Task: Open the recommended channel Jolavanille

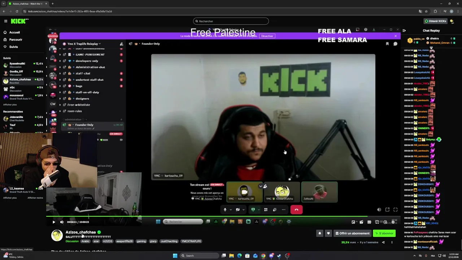Action: (x=23, y=118)
